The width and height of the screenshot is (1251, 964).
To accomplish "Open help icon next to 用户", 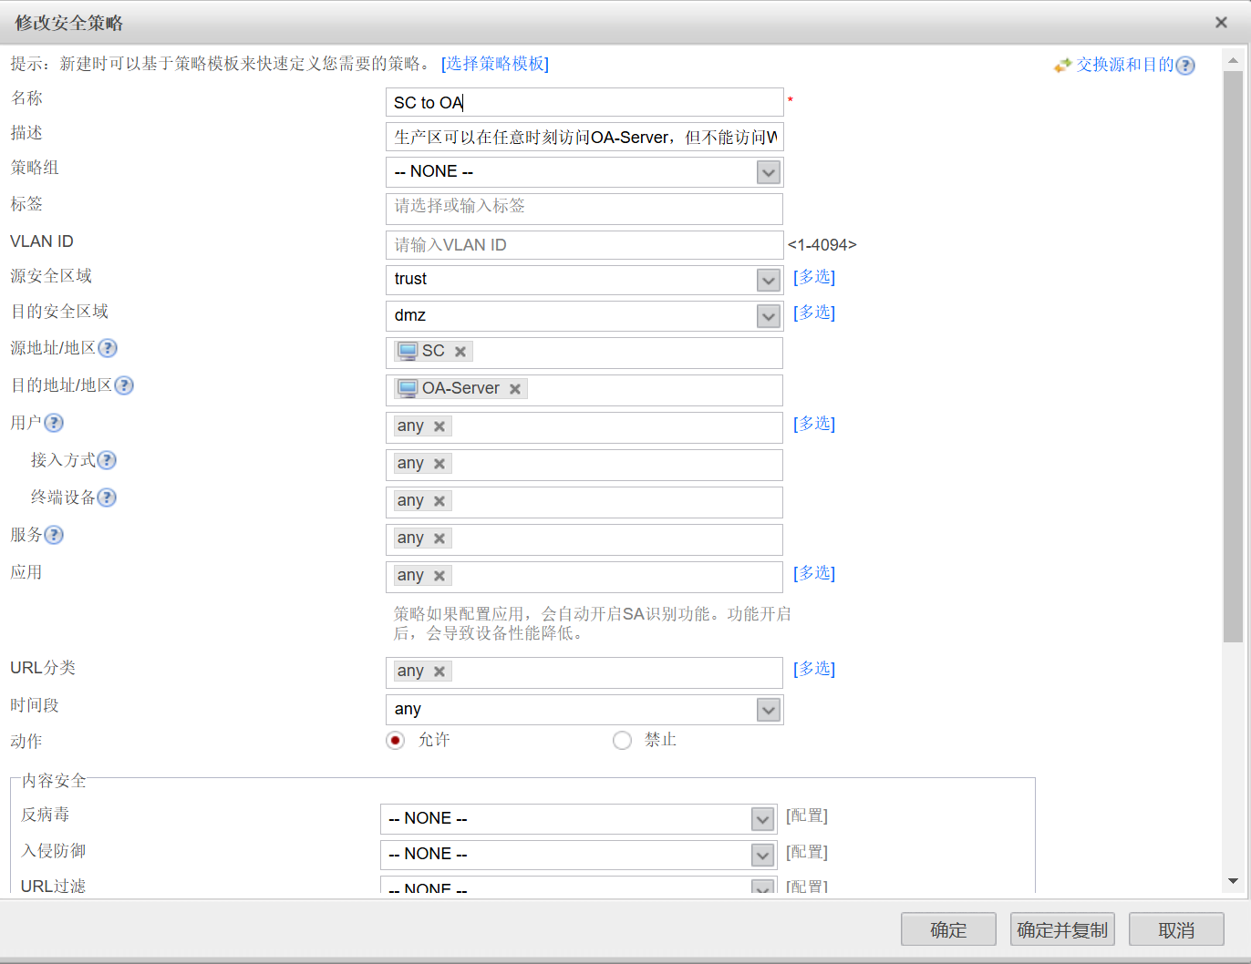I will (54, 423).
